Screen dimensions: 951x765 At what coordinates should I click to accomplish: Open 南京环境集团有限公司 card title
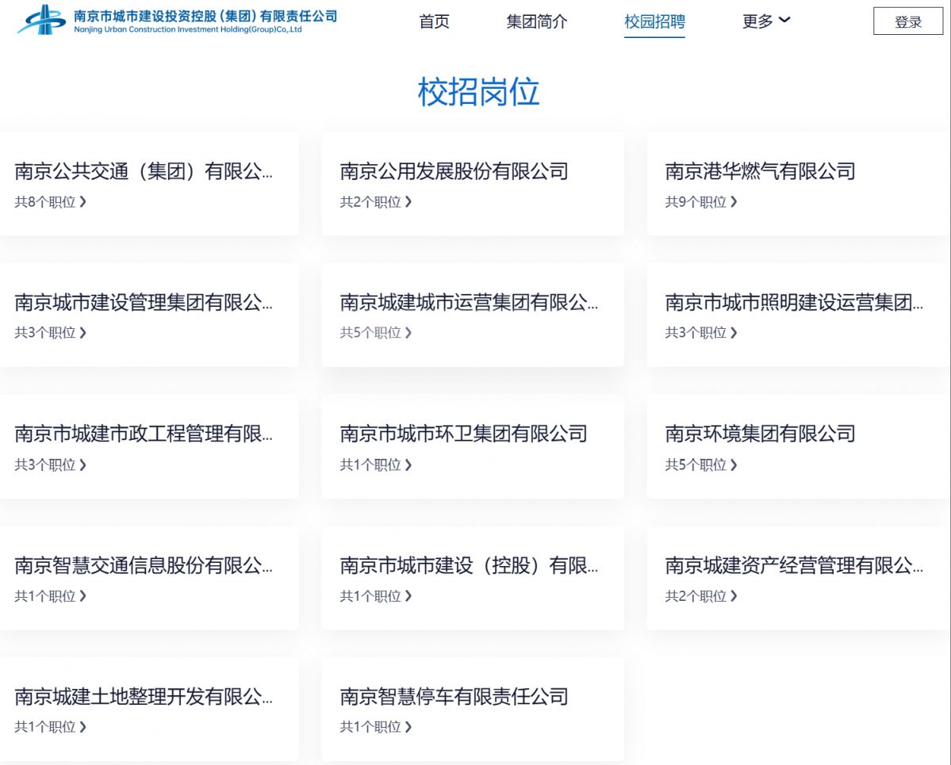click(760, 434)
